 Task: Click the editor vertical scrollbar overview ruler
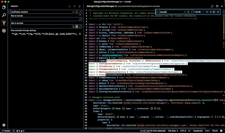point(224,68)
